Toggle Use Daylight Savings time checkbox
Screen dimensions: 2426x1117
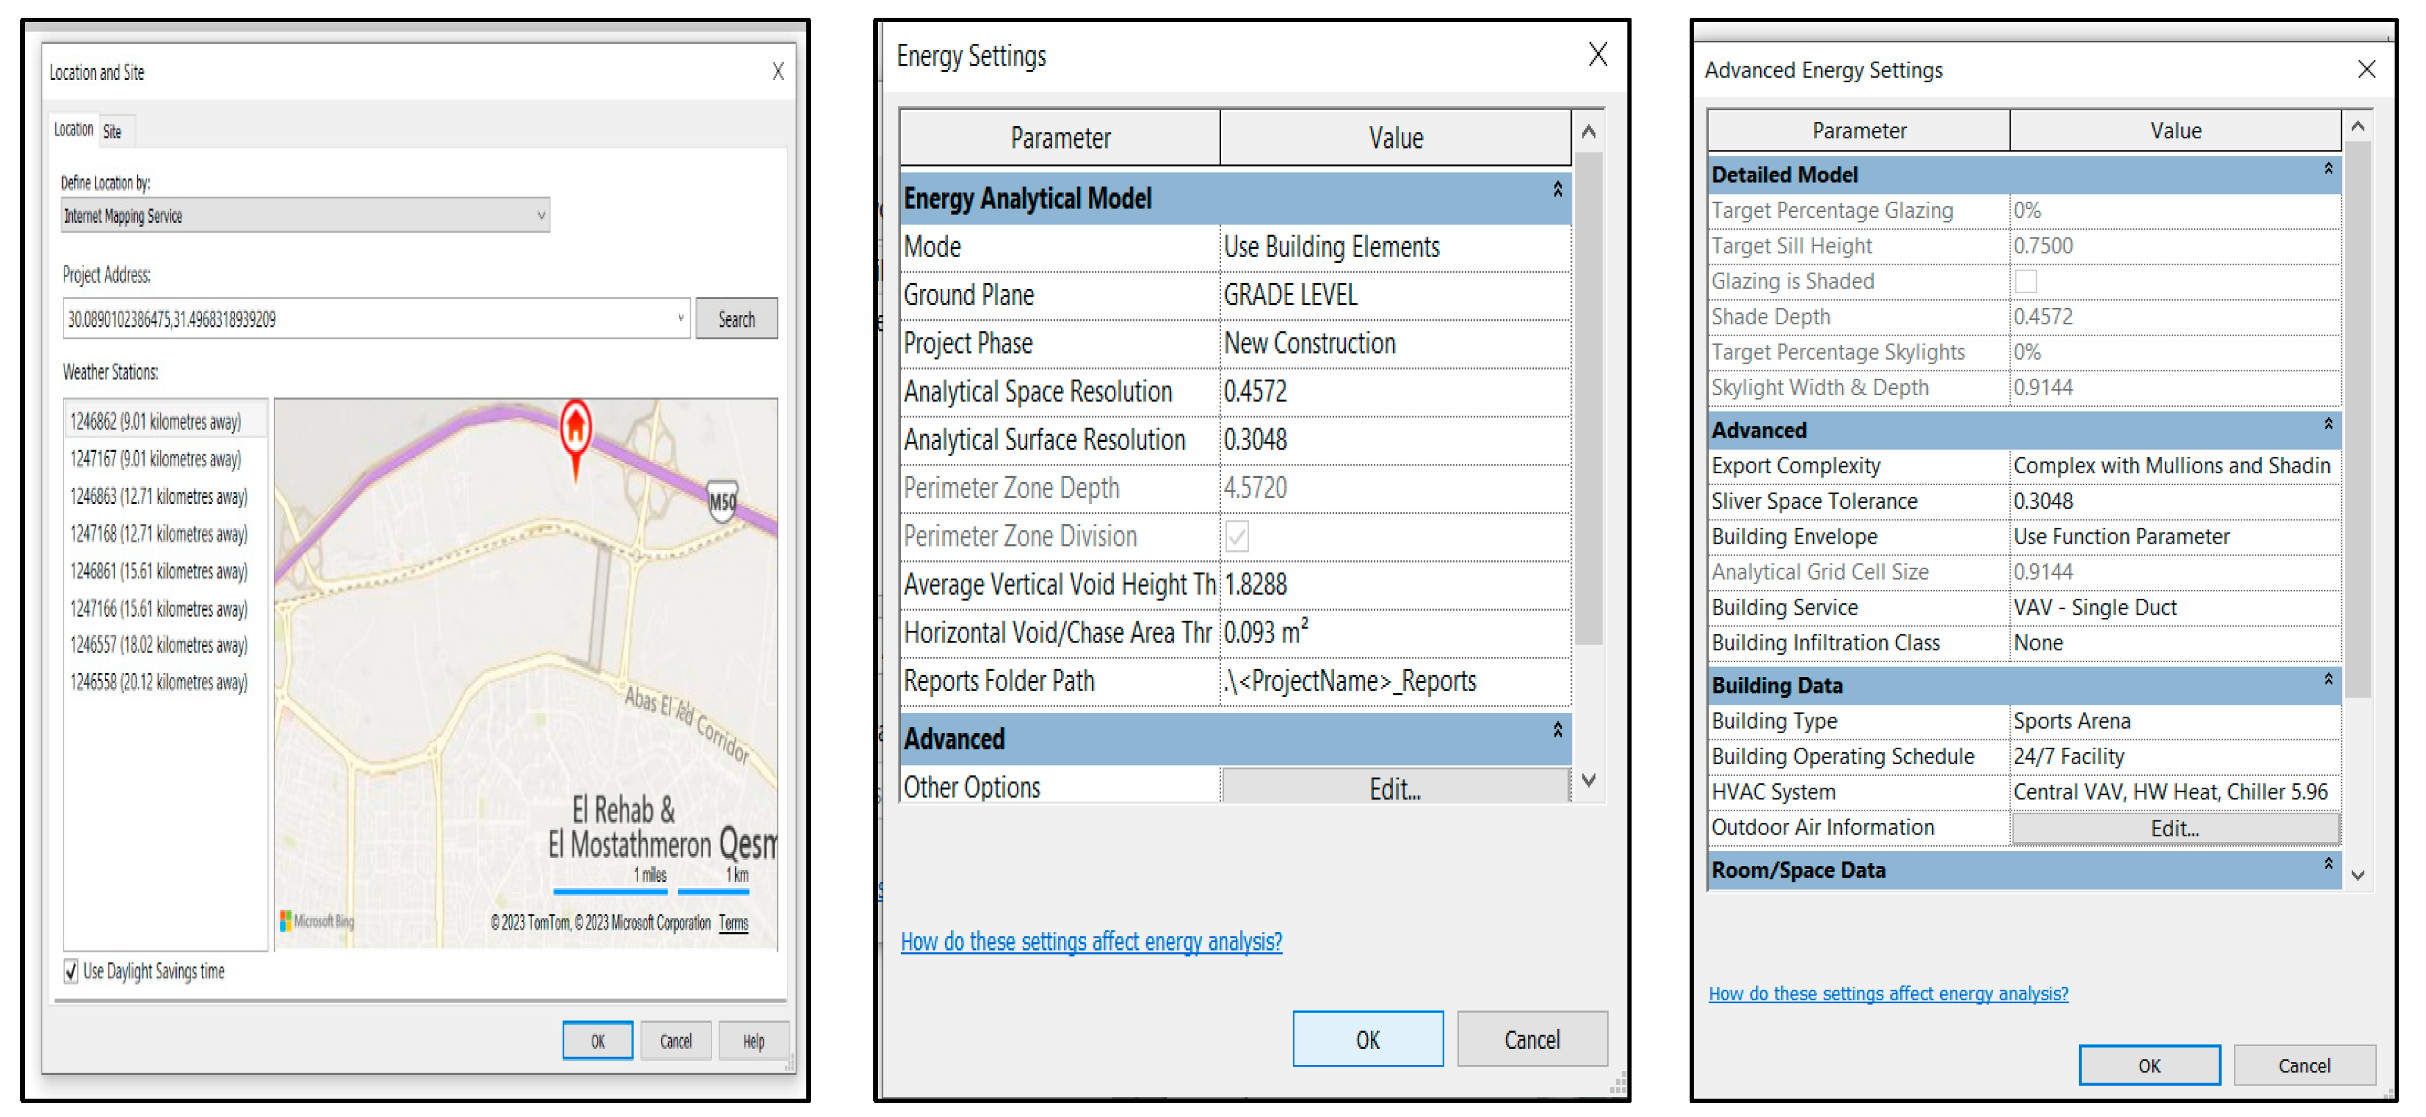[x=72, y=971]
